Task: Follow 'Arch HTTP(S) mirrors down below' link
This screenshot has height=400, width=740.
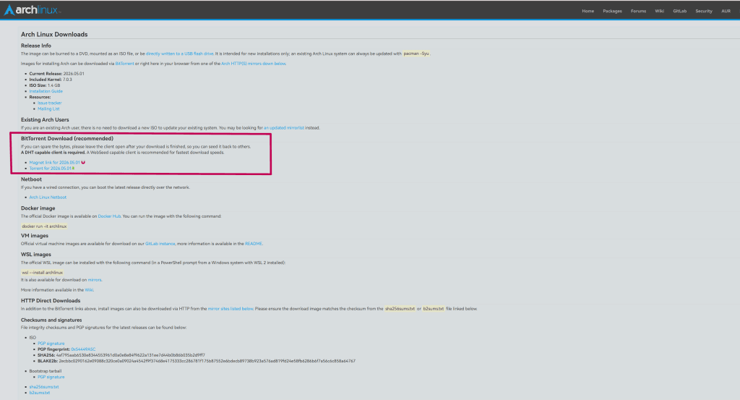Action: click(254, 64)
